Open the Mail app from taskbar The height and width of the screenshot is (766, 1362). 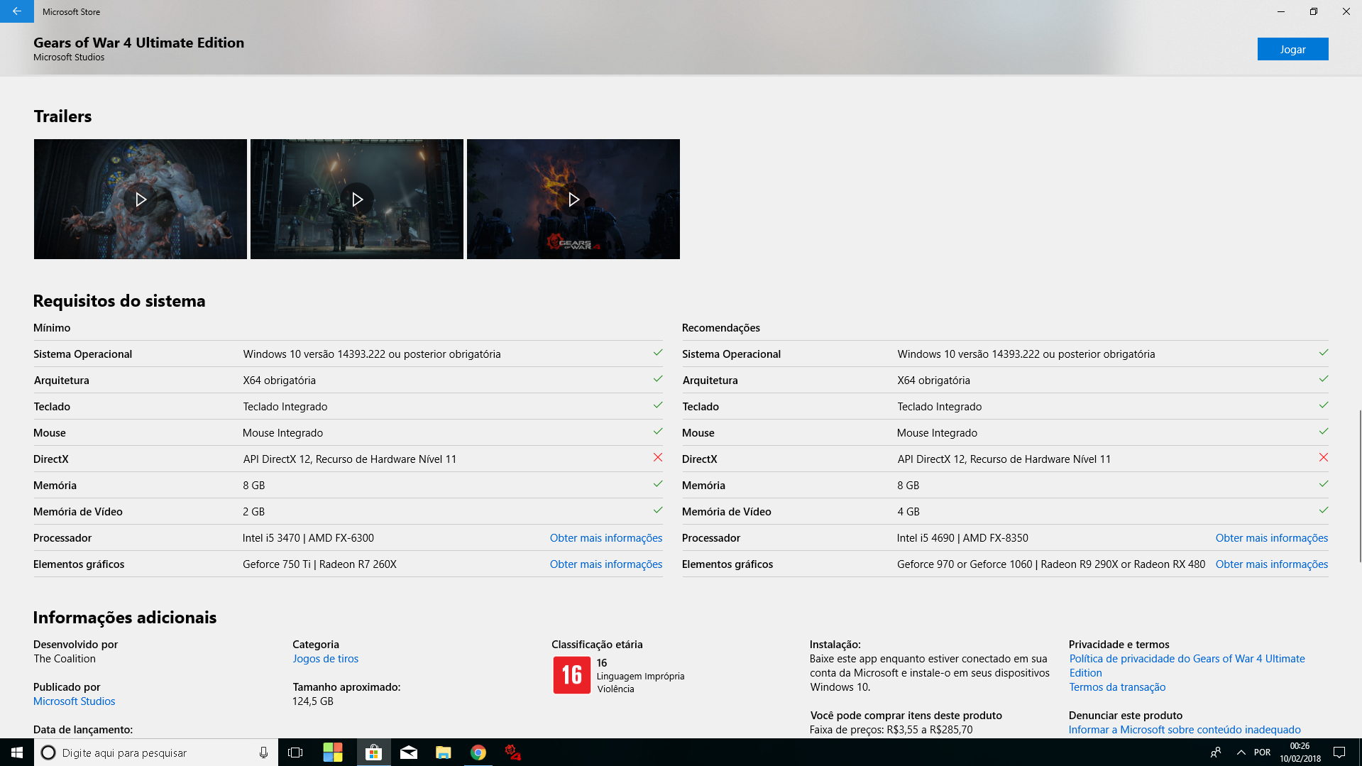pos(409,753)
